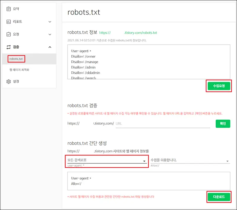Click the checkbox icon beside 요청
The height and width of the screenshot is (210, 237).
pyautogui.click(x=9, y=34)
